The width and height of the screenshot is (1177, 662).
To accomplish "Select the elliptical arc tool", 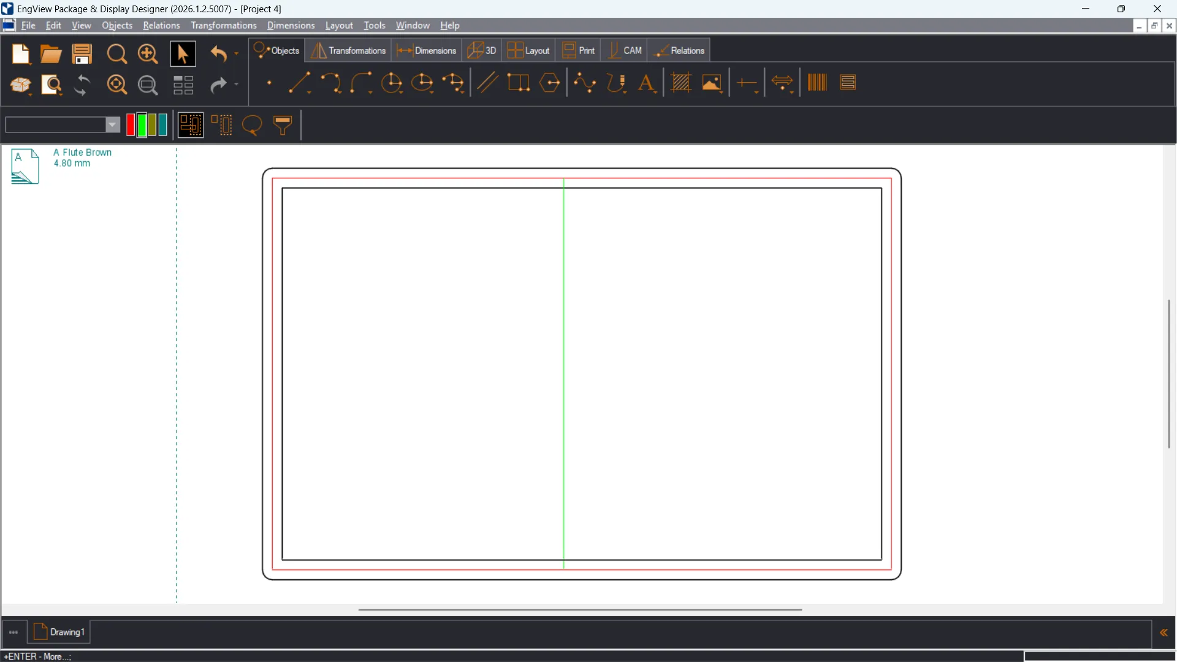I will 454,83.
